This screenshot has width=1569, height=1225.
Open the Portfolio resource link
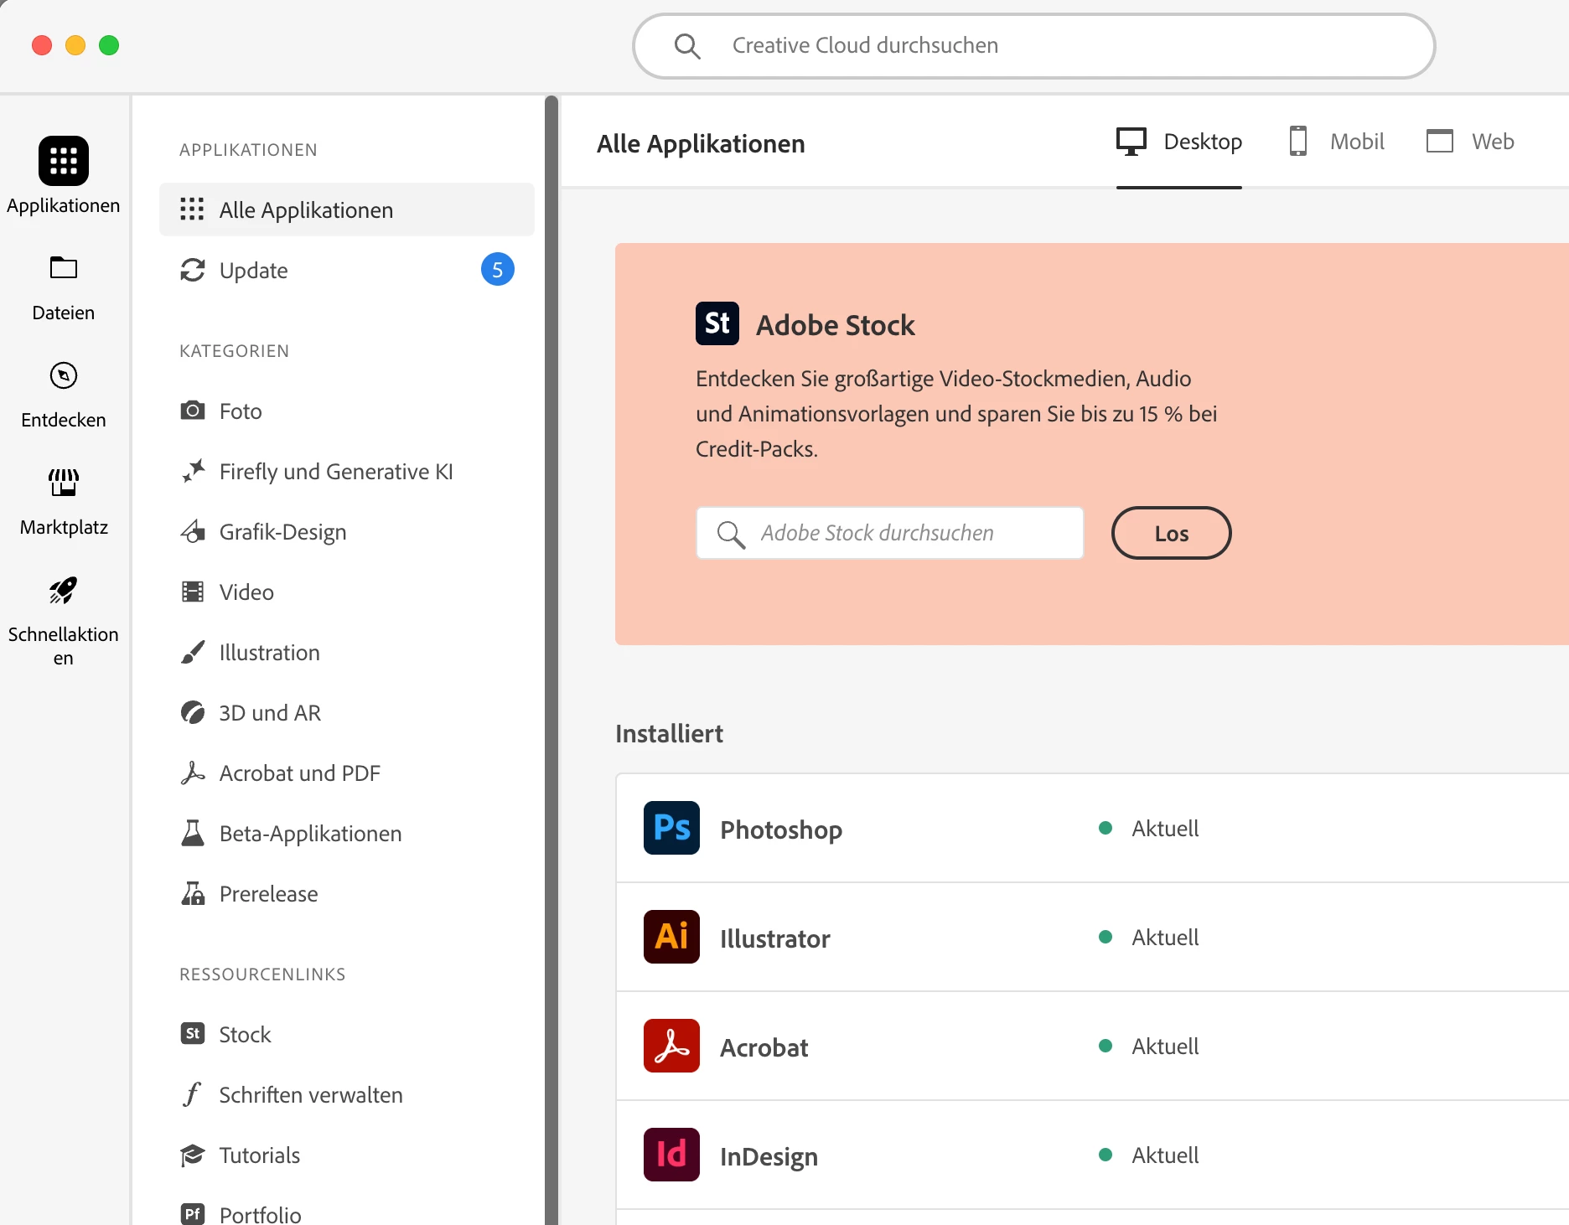click(347, 1214)
